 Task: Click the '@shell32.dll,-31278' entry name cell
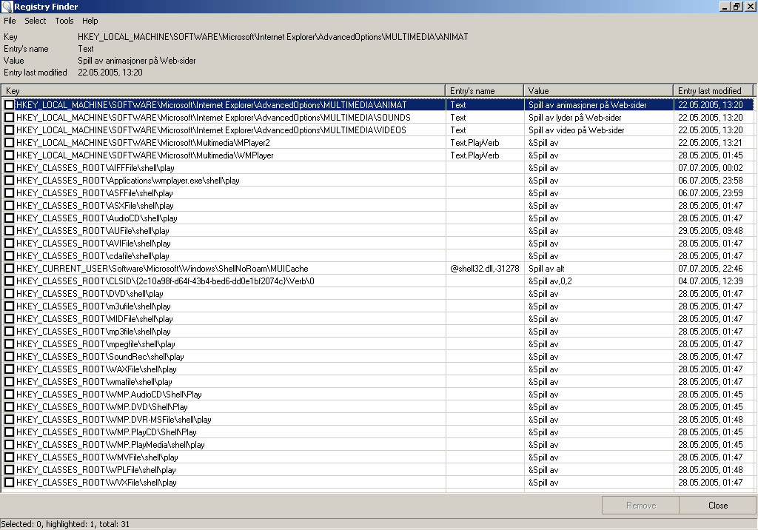484,269
